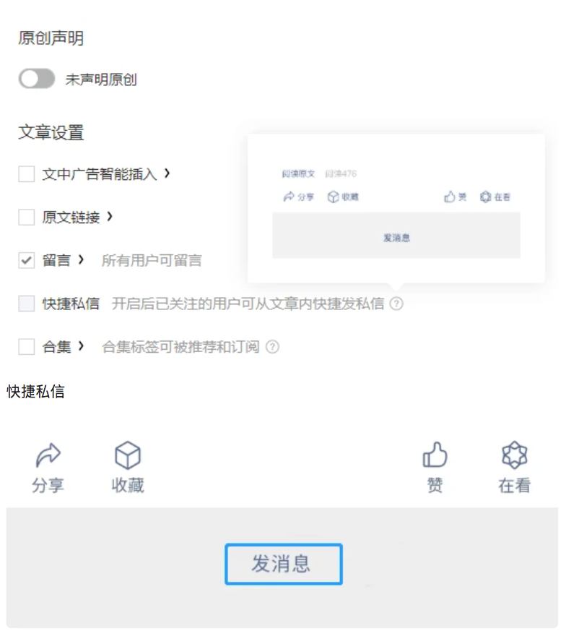The height and width of the screenshot is (636, 566).
Task: Expand the 原文链接 chevron arrow
Action: (110, 217)
